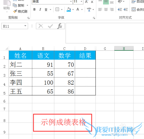This screenshot has width=144, height=139.
Task: Apply the fill color bucket
Action: click(69, 10)
